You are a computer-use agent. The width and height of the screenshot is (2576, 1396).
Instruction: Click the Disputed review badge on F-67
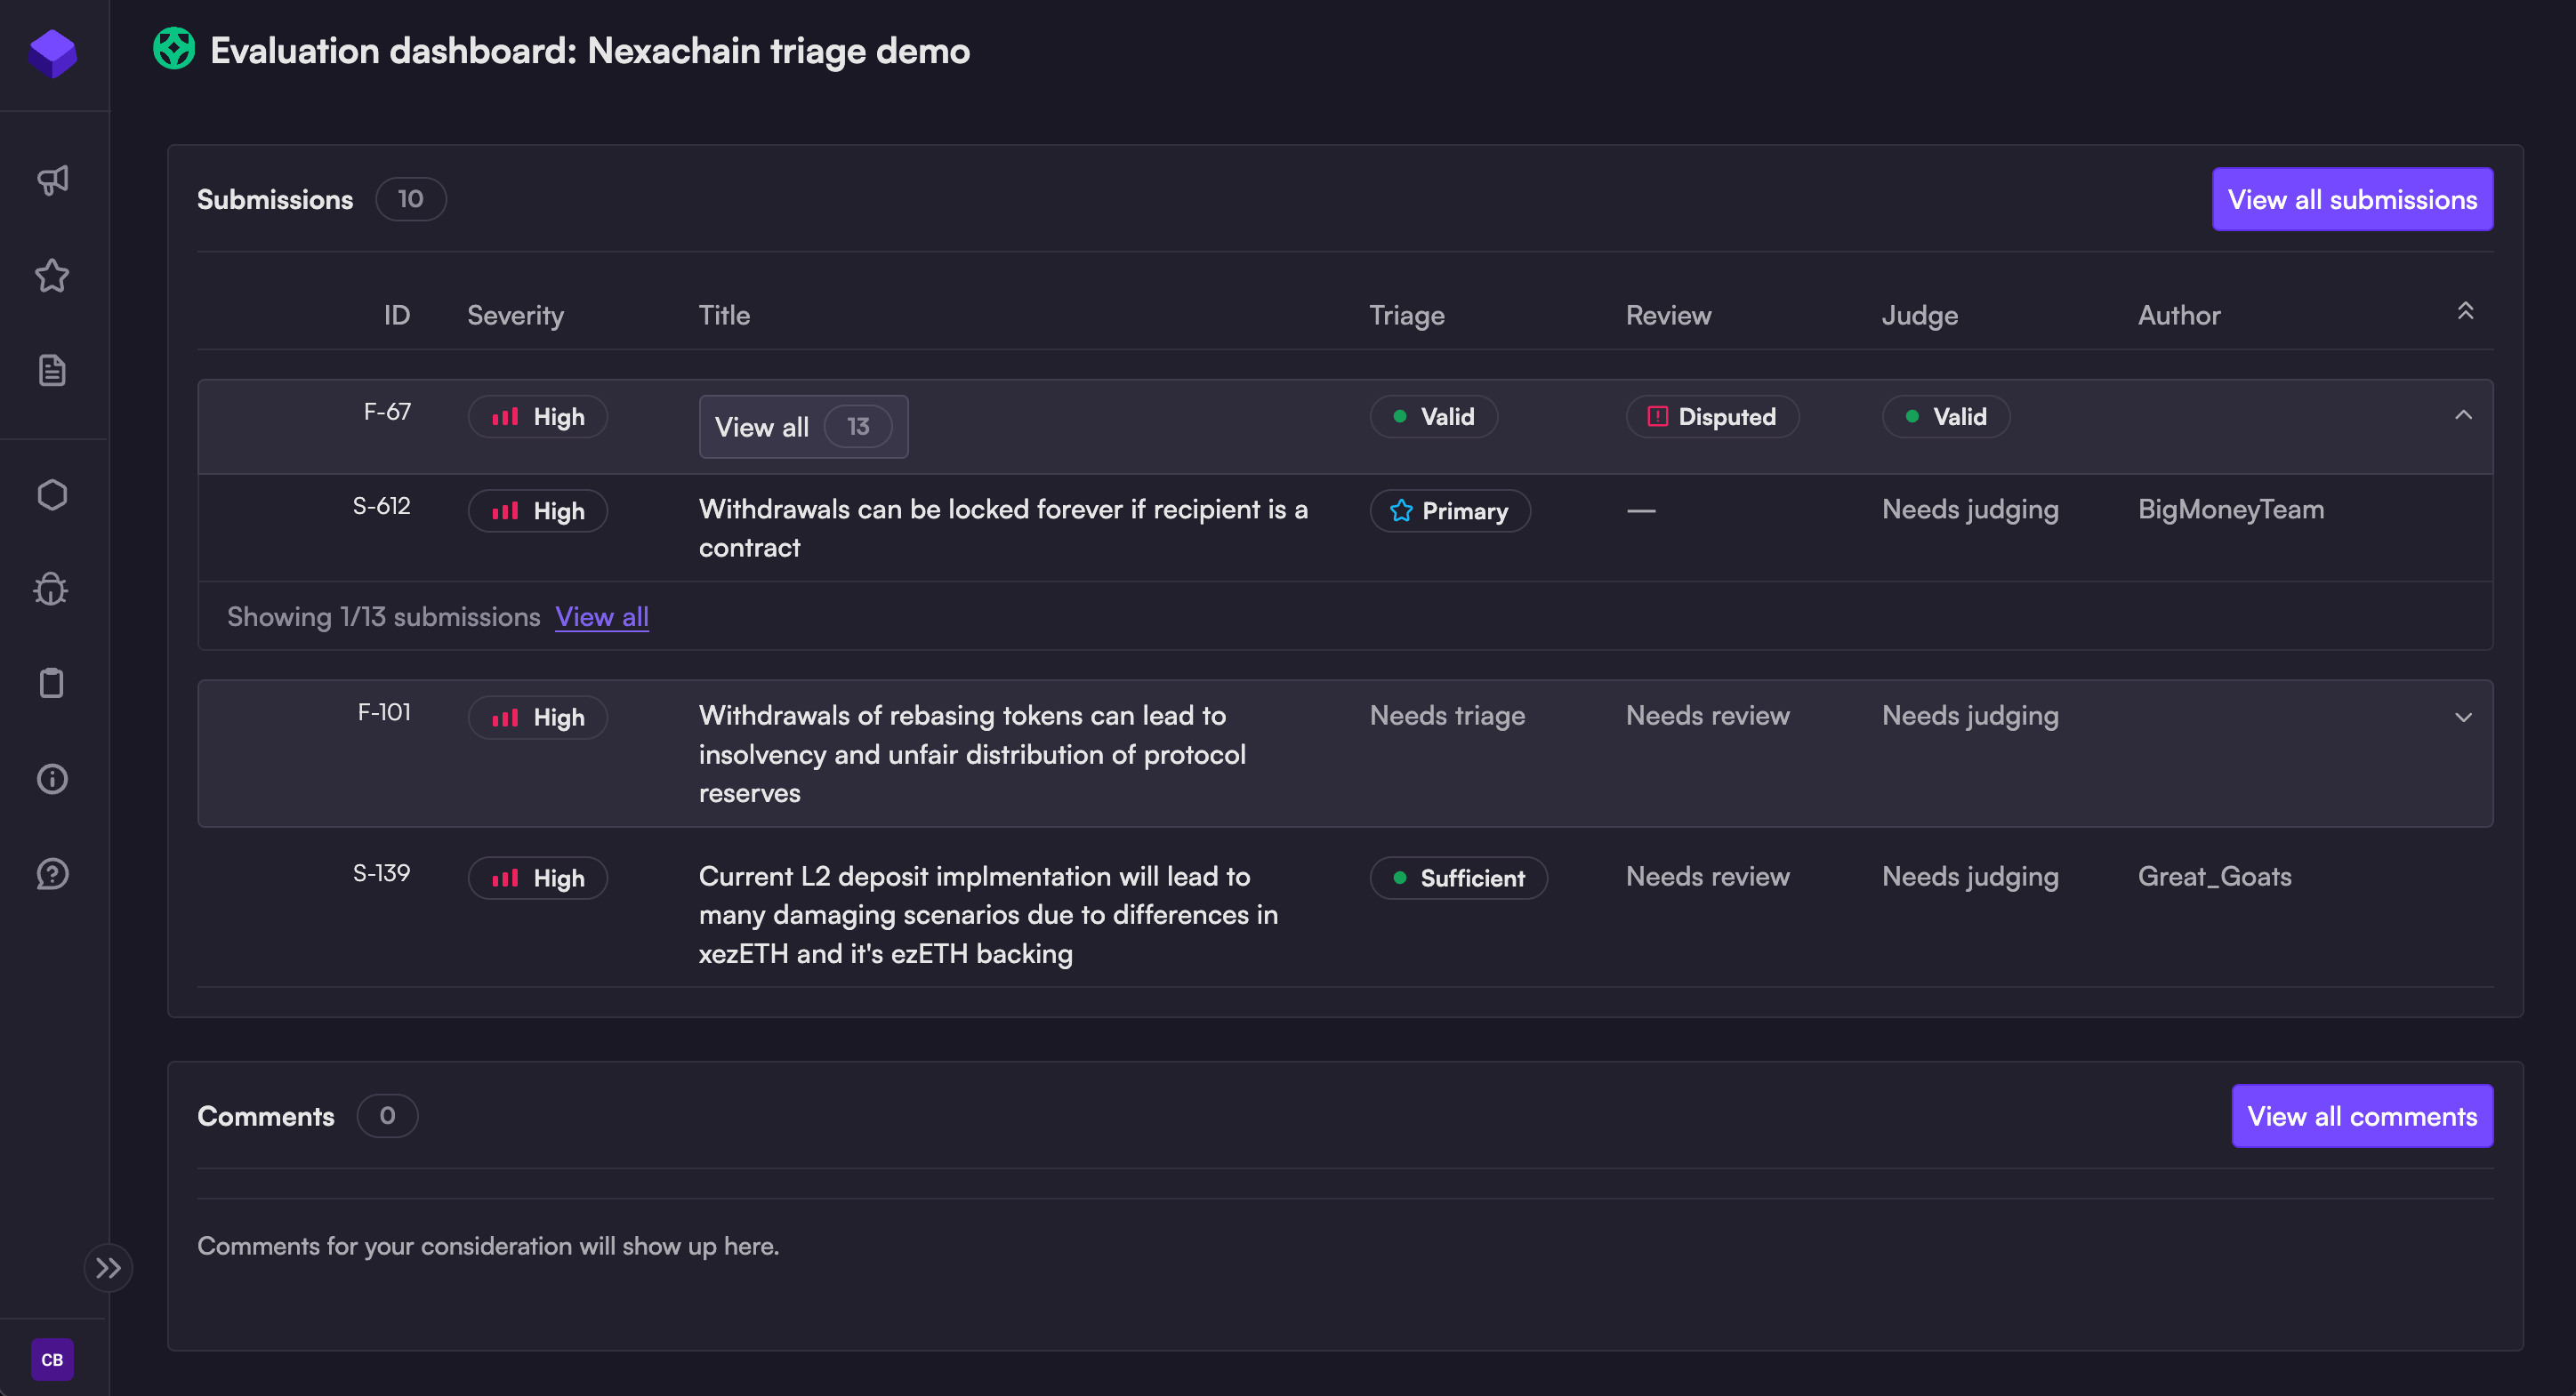pyautogui.click(x=1711, y=417)
